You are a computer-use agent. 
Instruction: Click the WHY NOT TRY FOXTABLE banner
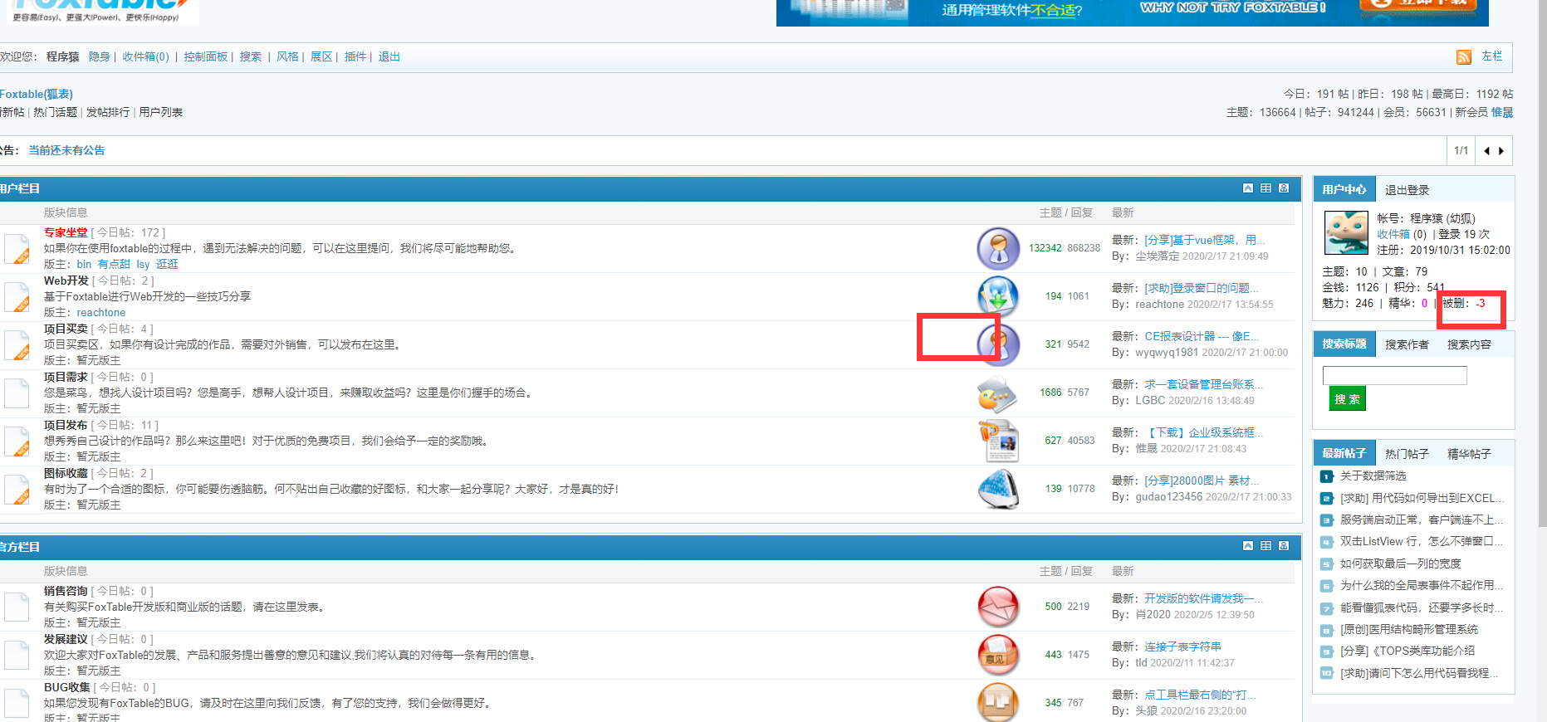pyautogui.click(x=1133, y=12)
